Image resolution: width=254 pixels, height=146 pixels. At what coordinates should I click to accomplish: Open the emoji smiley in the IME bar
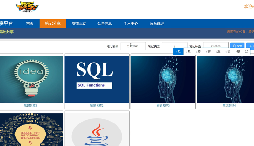(246, 51)
